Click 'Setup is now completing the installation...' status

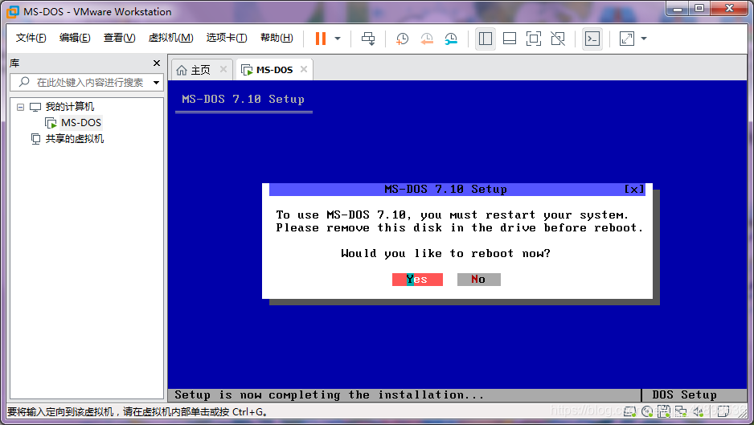point(330,395)
